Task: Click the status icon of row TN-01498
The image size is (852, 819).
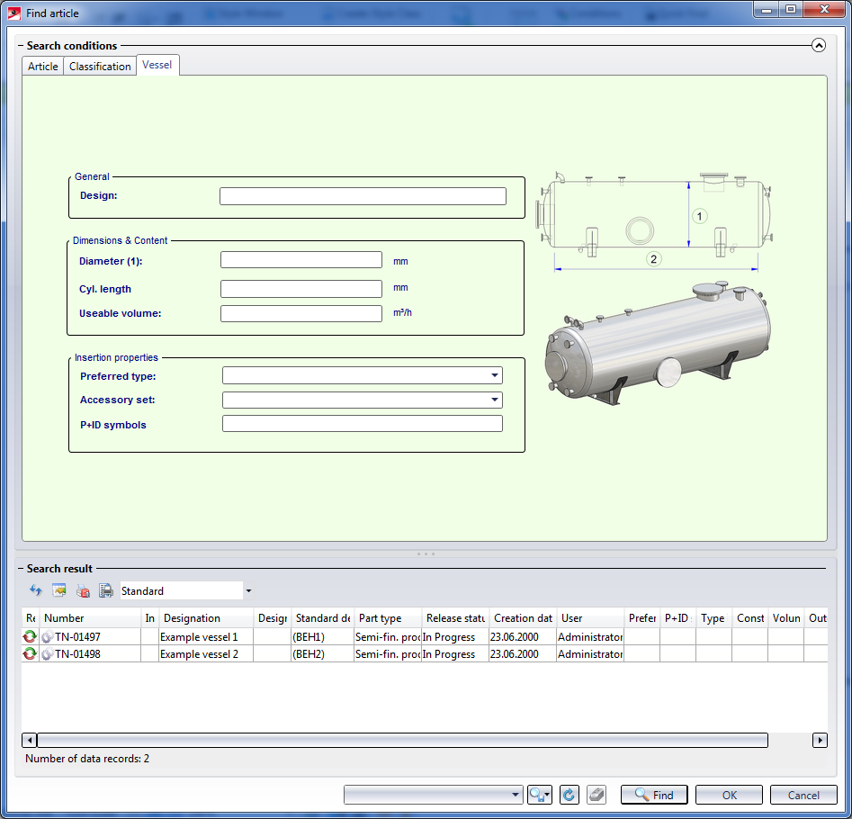Action: click(x=30, y=654)
